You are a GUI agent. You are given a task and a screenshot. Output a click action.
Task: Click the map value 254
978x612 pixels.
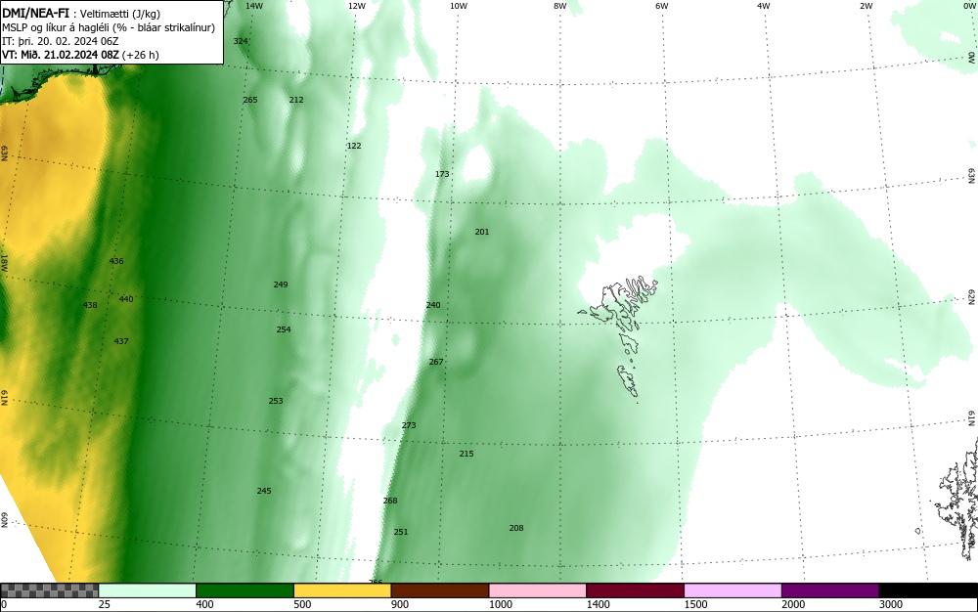coord(284,329)
